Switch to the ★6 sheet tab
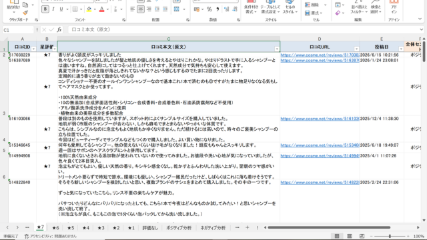The width and height of the screenshot is (427, 240). click(x=55, y=228)
